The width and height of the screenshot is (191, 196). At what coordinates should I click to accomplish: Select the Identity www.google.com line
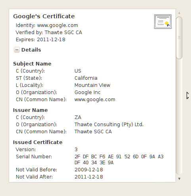(x=47, y=25)
